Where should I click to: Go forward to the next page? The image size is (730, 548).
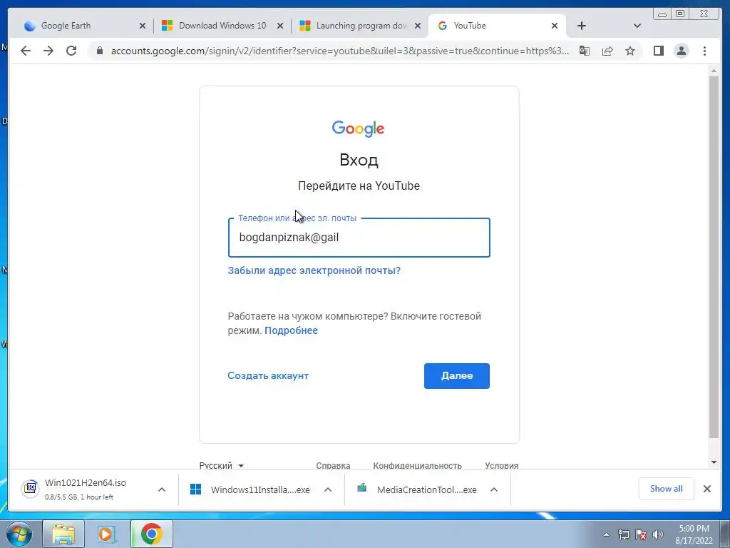48,51
